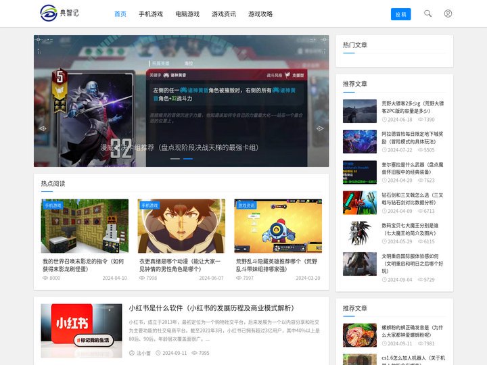Image resolution: width=487 pixels, height=365 pixels.
Task: Click the clock icon beside 2024-09-04
Action: click(x=384, y=280)
